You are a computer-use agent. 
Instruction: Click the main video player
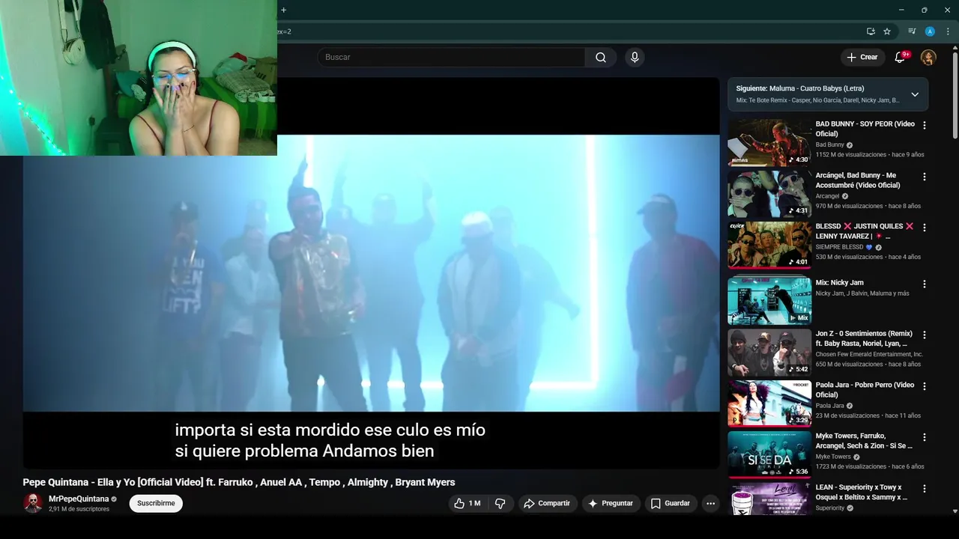371,273
